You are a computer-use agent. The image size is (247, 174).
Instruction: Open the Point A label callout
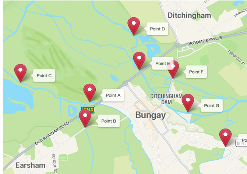coord(112,95)
